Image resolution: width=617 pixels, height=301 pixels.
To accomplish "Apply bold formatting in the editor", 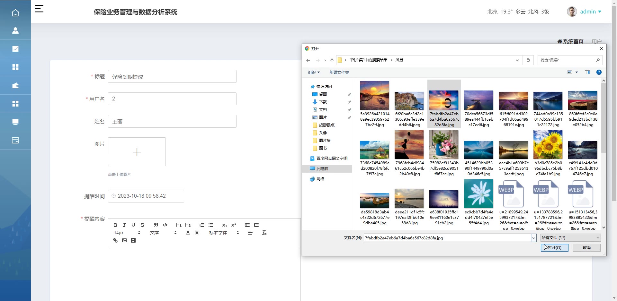I will coord(115,225).
